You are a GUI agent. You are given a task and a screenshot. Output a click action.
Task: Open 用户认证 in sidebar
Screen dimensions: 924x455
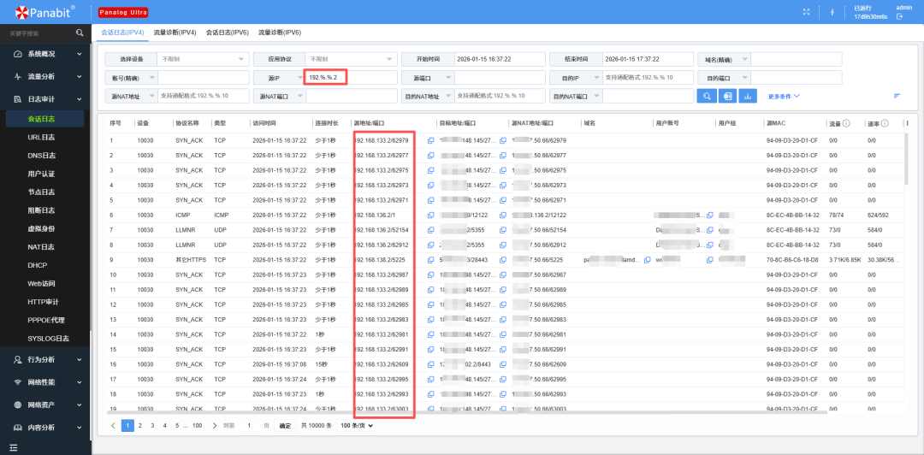[x=41, y=174]
